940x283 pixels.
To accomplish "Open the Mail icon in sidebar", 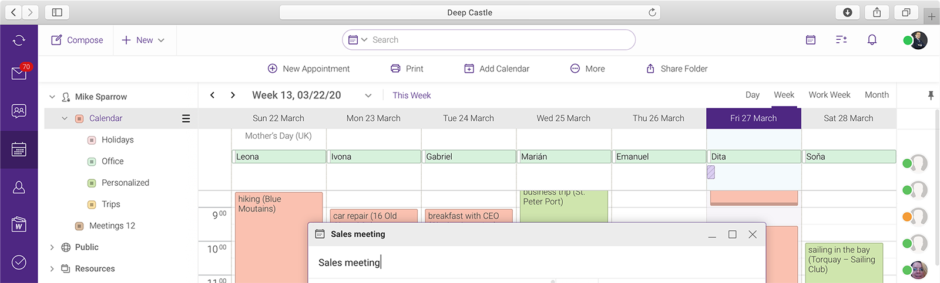I will pyautogui.click(x=19, y=74).
